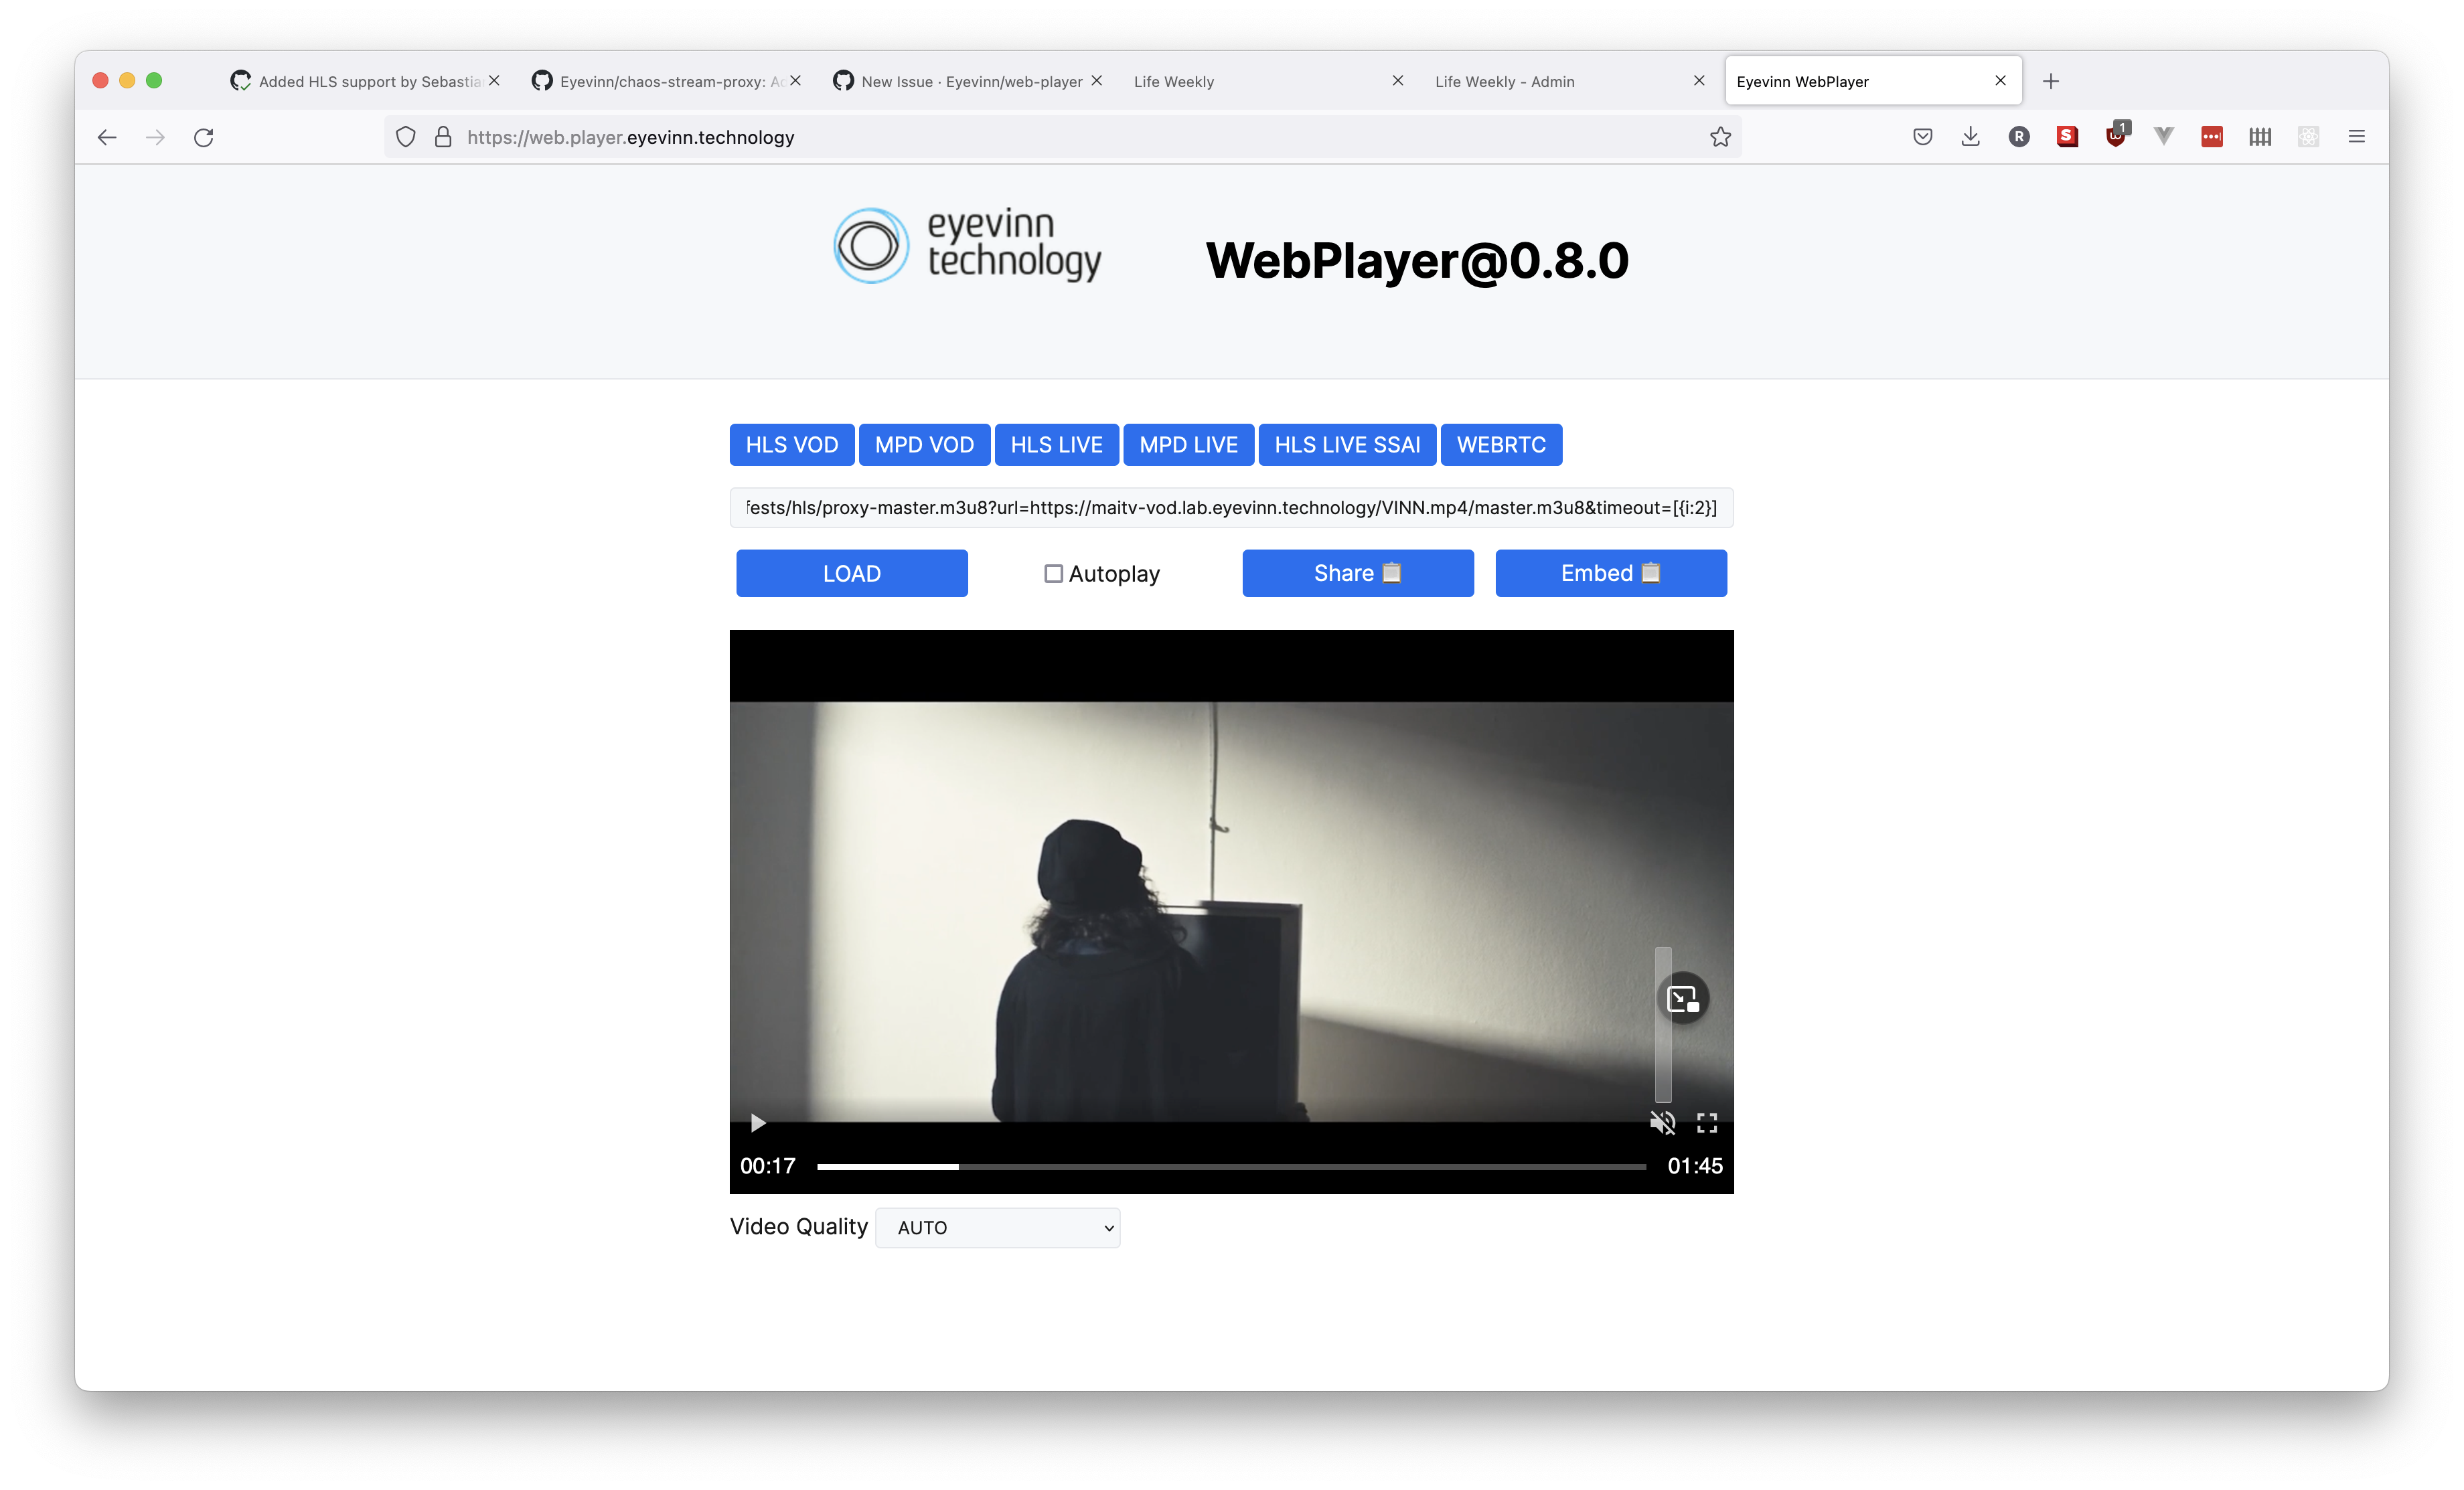Image resolution: width=2464 pixels, height=1490 pixels.
Task: Save page to Pocket
Action: click(x=1922, y=137)
